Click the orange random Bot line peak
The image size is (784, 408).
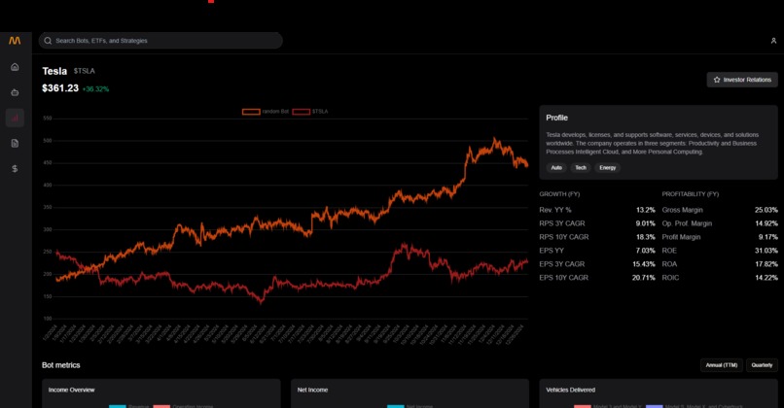point(494,140)
